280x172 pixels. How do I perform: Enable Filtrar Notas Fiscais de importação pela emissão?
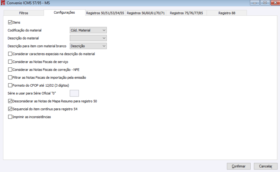pos(10,78)
